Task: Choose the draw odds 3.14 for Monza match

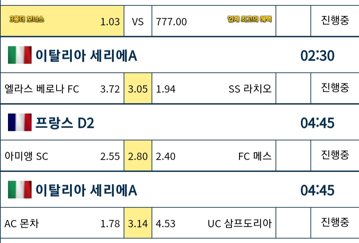Action: click(138, 223)
